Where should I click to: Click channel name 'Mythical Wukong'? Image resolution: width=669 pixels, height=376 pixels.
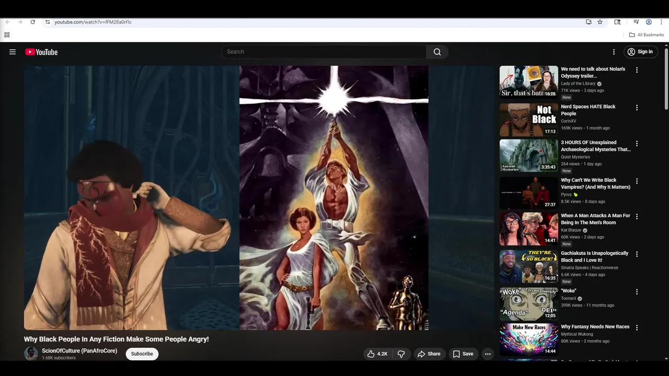[577, 334]
